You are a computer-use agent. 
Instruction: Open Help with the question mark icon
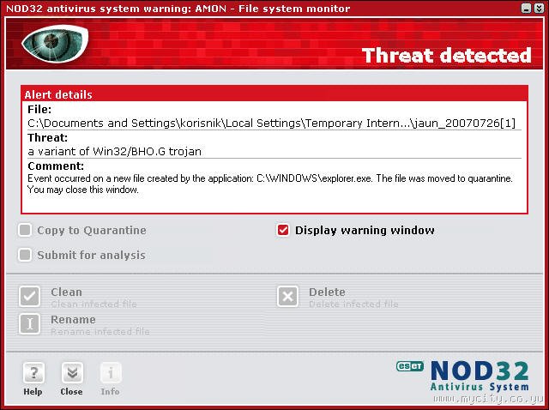point(33,372)
